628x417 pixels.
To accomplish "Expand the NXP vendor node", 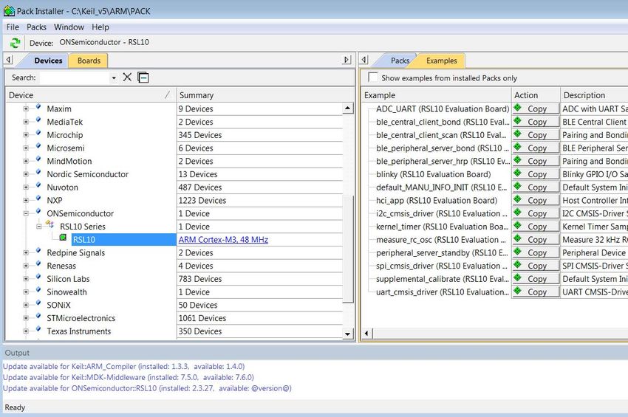I will [x=26, y=201].
